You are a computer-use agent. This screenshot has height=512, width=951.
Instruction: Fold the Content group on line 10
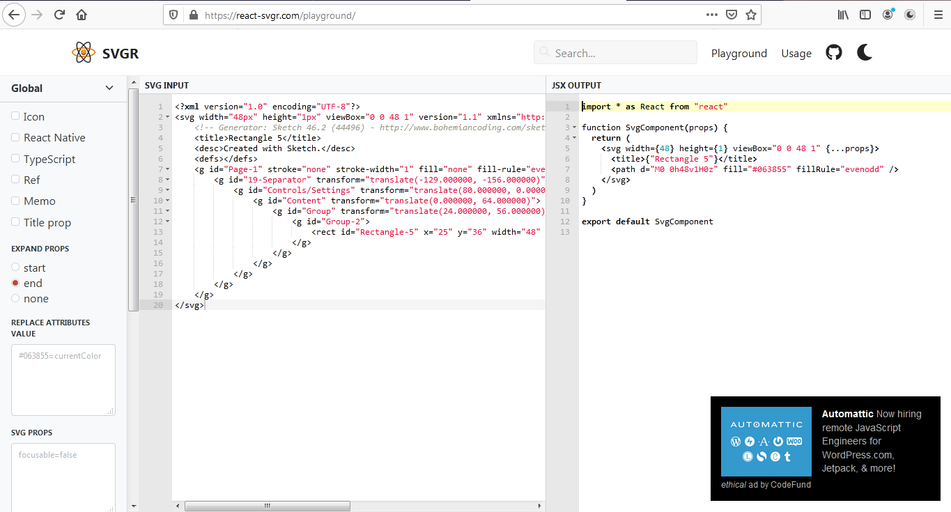169,201
